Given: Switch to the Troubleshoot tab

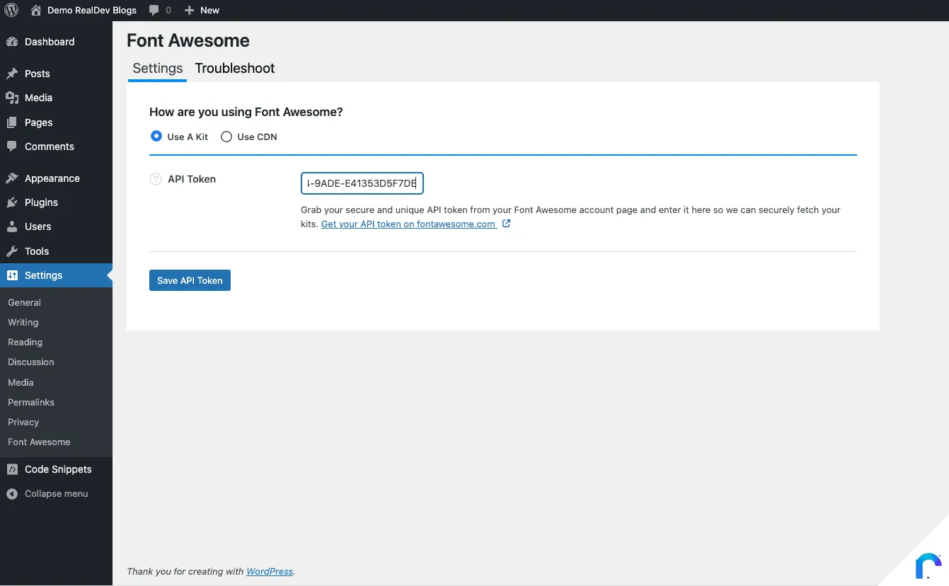Looking at the screenshot, I should [235, 69].
